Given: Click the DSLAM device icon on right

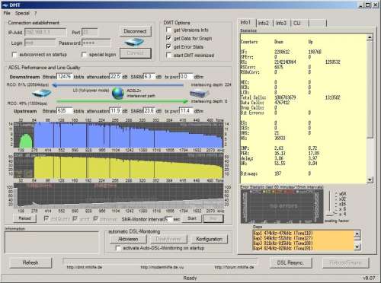Looking at the screenshot, I should click(x=200, y=93).
